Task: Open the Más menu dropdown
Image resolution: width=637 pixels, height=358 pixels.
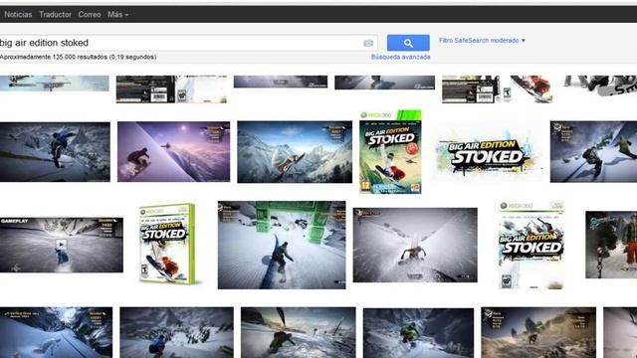Action: [117, 14]
